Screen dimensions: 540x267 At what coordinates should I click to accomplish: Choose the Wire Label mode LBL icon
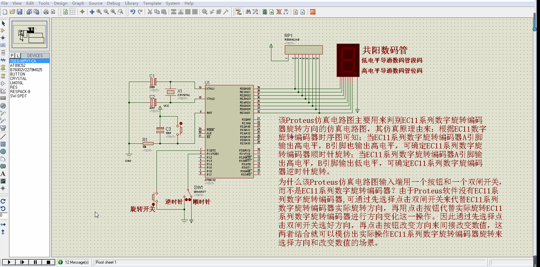click(3, 45)
